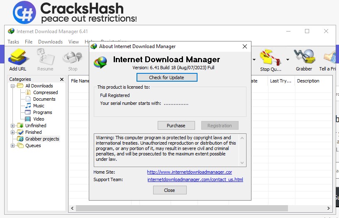Viewport: 339px width, 218px height.
Task: Click the 'Full Registered' license text
Action: [x=115, y=95]
